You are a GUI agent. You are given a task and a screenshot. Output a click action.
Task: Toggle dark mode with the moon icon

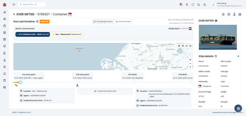point(199,5)
